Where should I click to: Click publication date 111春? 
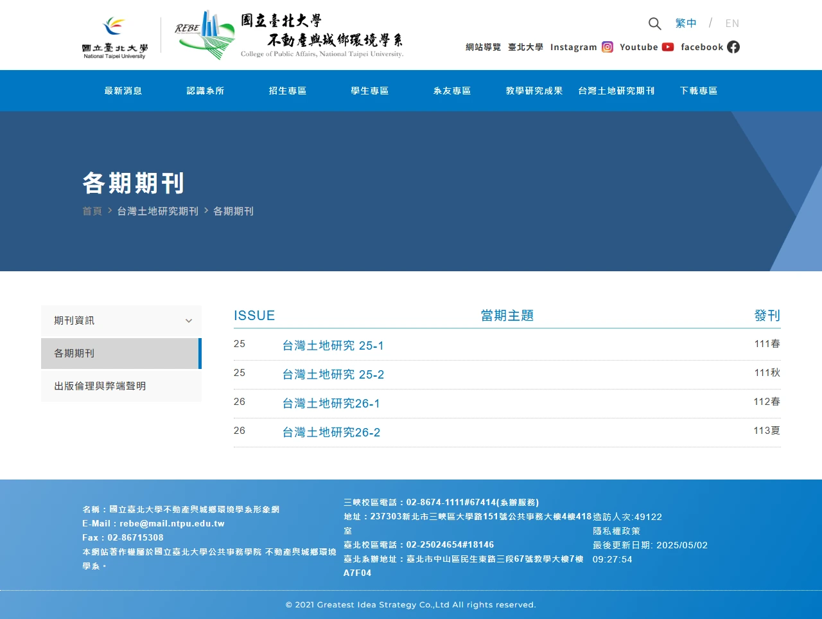(767, 344)
